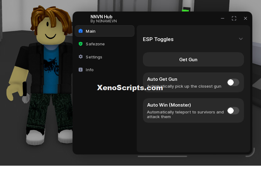Open the Settings tab
The height and width of the screenshot is (175, 261).
coord(104,57)
